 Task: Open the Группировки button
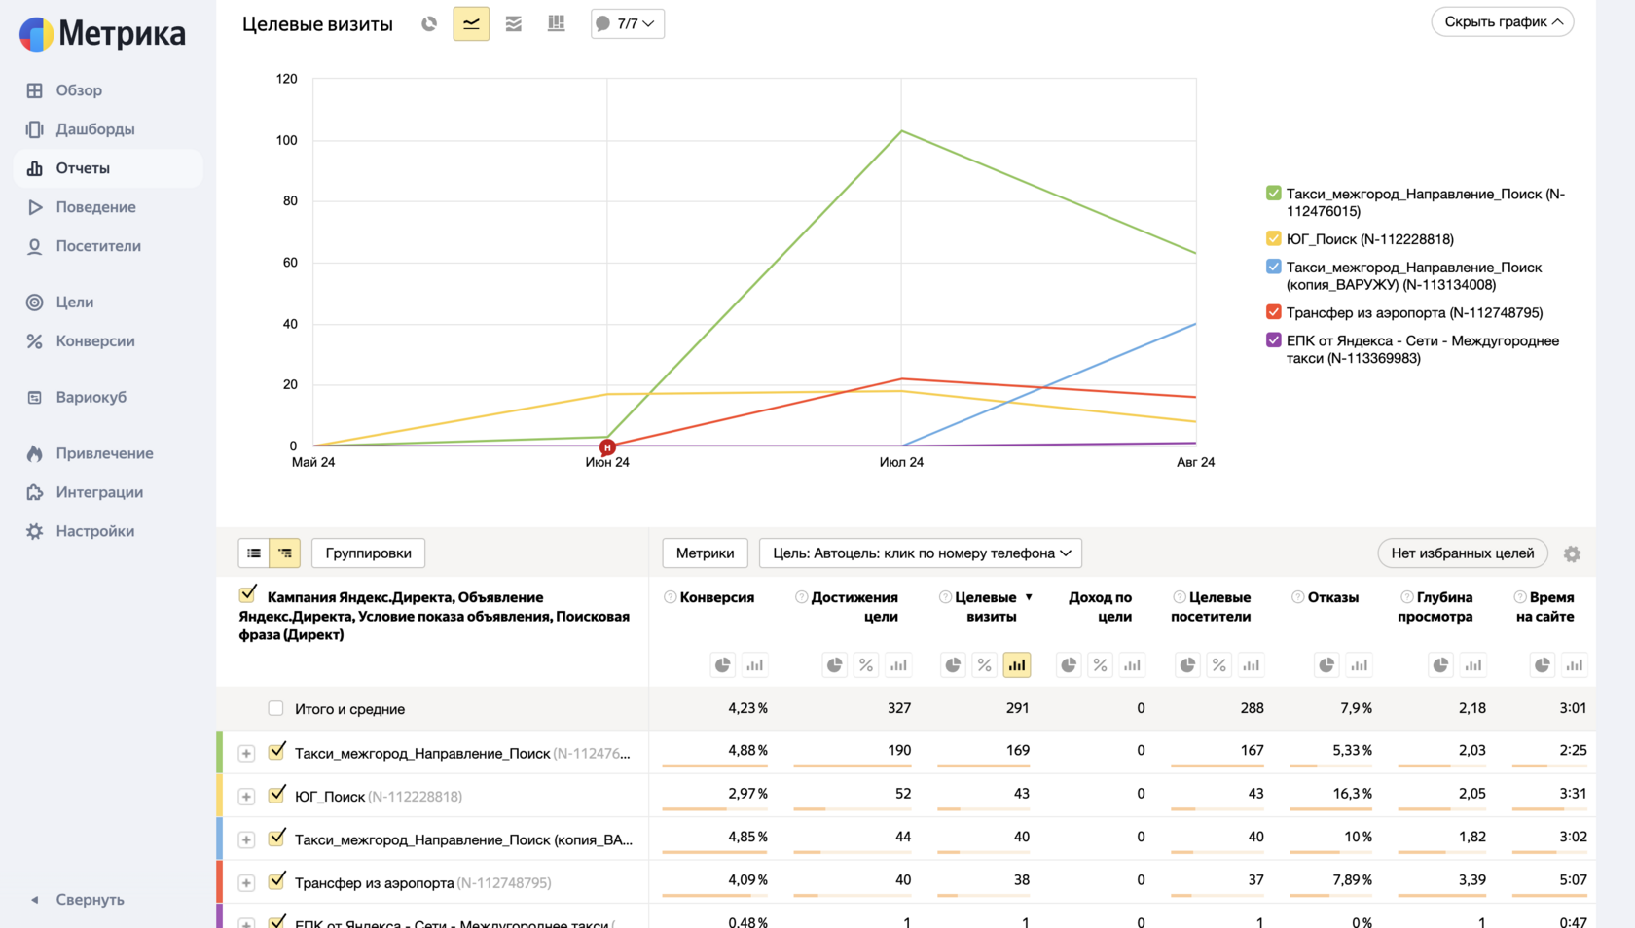pos(368,553)
